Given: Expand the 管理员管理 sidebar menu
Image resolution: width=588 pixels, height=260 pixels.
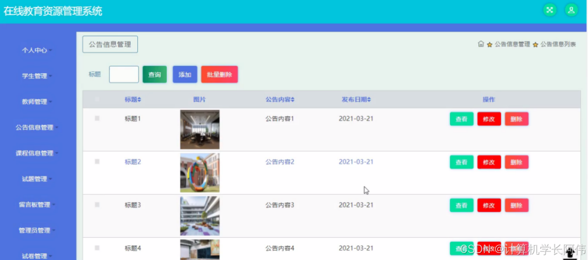Looking at the screenshot, I should tap(37, 230).
